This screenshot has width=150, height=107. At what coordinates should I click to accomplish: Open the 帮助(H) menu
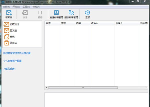pos(36,7)
